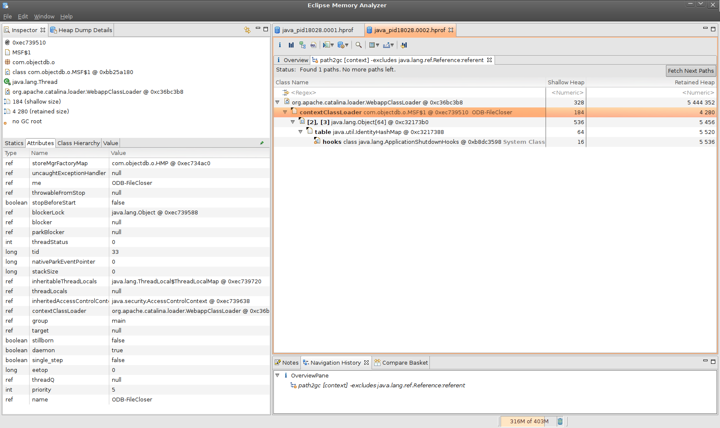Click the Name column header in Attributes
This screenshot has width=720, height=428.
pyautogui.click(x=69, y=153)
